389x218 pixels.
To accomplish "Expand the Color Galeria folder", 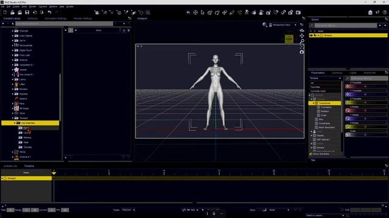I will pyautogui.click(x=13, y=36).
